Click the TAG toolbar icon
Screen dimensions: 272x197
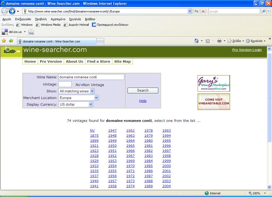[x=31, y=32]
